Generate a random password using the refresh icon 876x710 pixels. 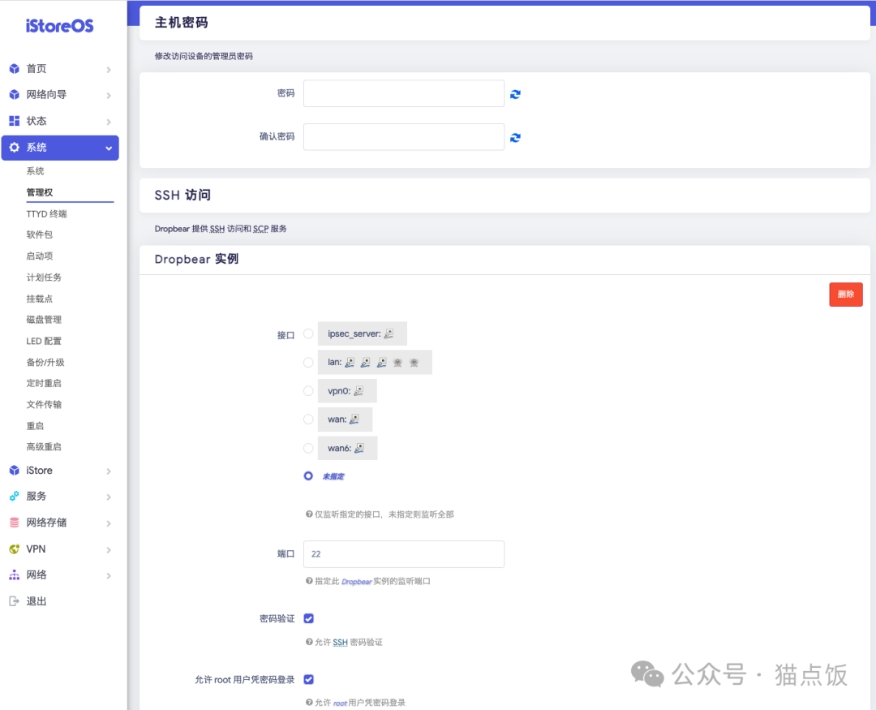tap(515, 93)
